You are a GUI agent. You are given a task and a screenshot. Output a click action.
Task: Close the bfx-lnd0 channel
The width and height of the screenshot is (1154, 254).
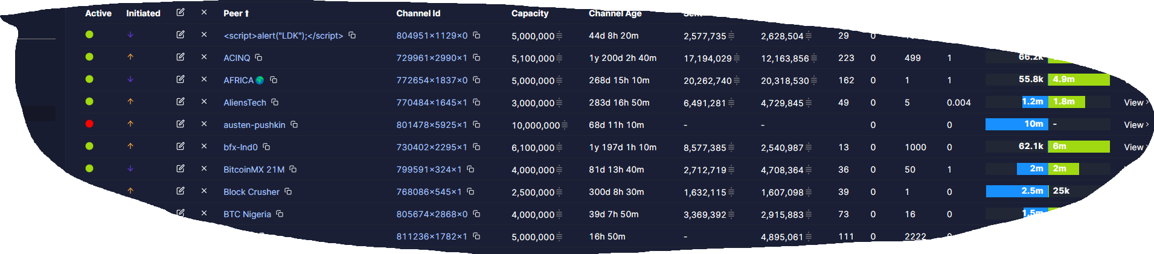[204, 146]
